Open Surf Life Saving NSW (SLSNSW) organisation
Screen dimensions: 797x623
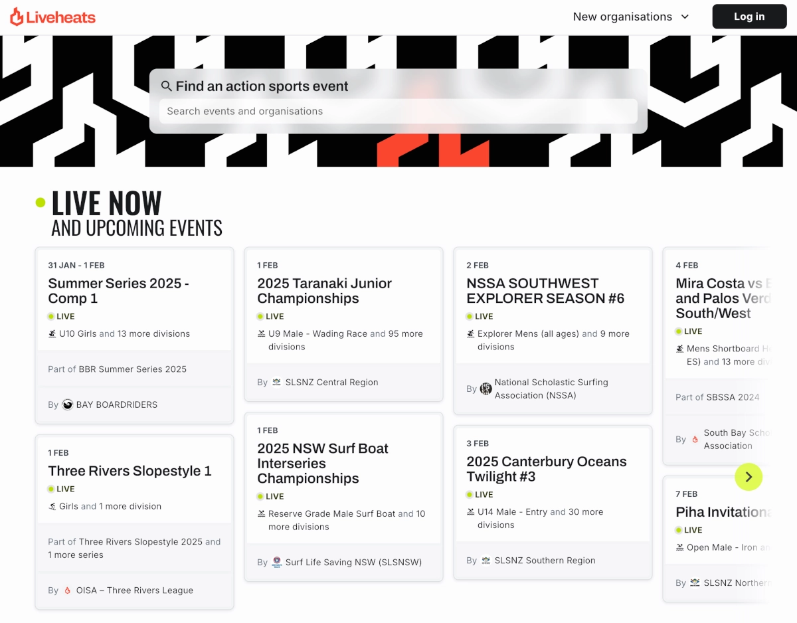click(x=353, y=563)
